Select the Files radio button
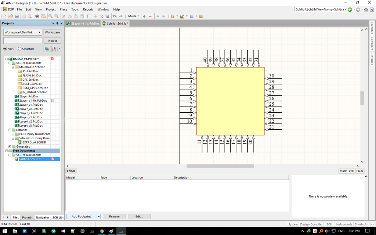This screenshot has height=235, width=376. (6, 48)
